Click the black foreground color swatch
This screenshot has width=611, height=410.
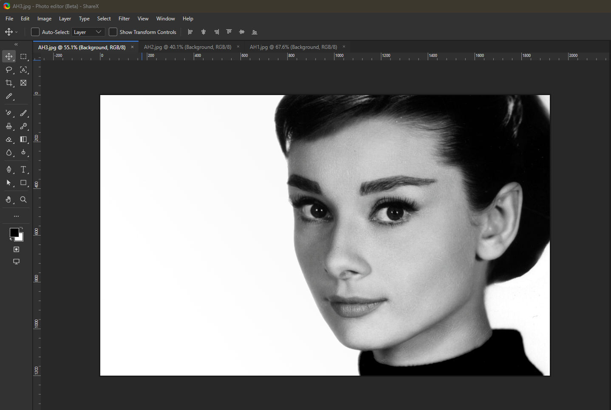click(x=14, y=232)
